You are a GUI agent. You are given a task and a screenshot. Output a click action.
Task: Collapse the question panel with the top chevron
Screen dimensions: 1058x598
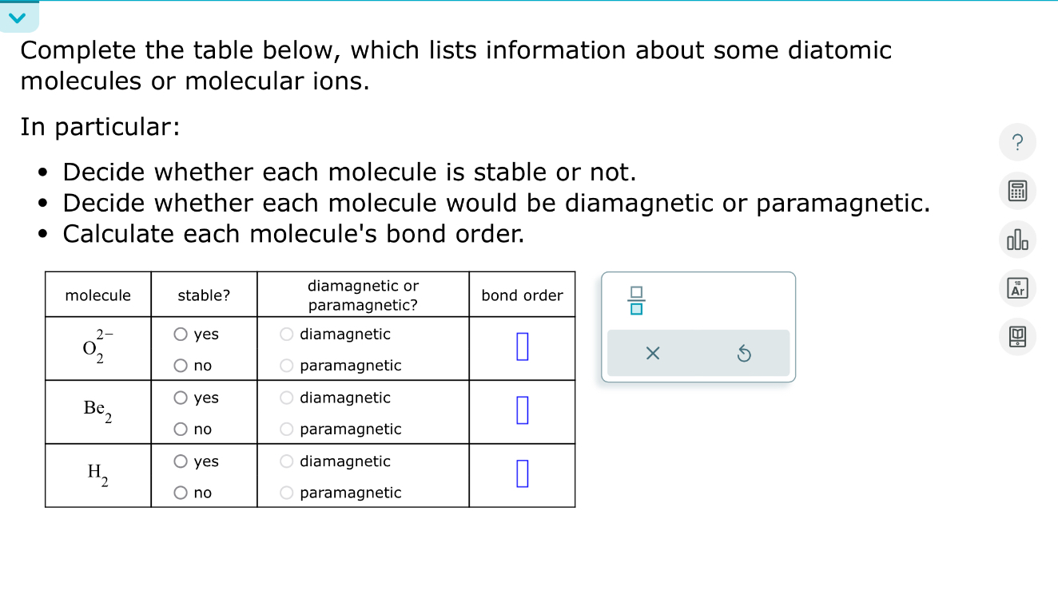(18, 16)
